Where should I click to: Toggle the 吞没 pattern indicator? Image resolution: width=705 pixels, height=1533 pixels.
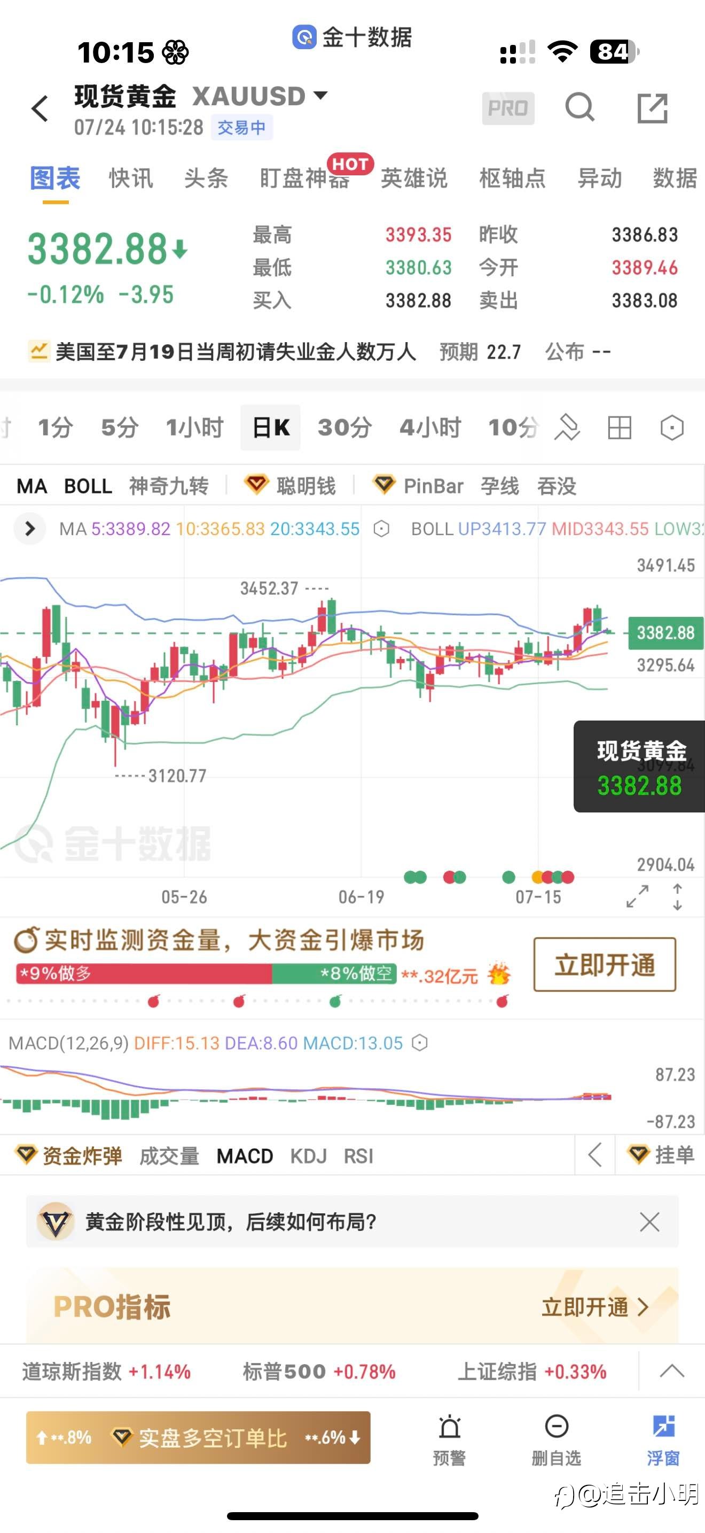click(557, 485)
